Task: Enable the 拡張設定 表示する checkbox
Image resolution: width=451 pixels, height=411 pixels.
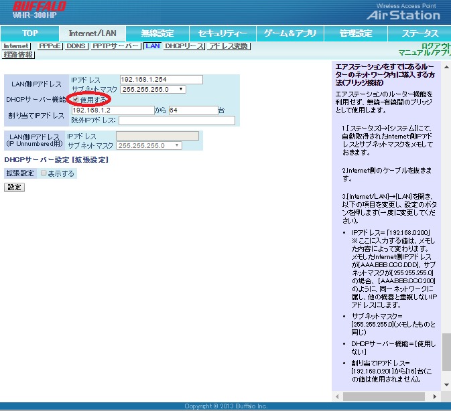Action: point(44,173)
